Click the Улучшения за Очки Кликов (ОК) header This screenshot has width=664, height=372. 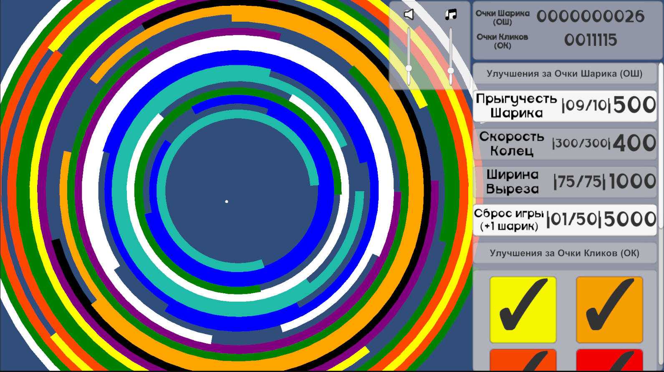[565, 253]
